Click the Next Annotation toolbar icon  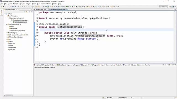tap(103, 7)
